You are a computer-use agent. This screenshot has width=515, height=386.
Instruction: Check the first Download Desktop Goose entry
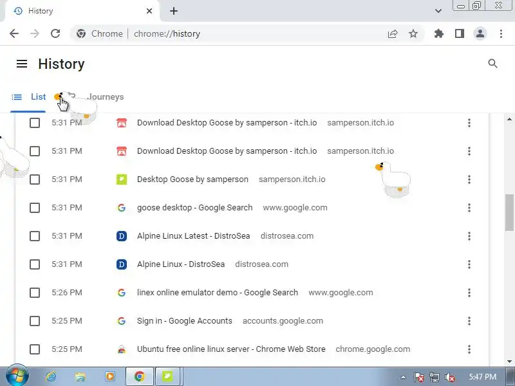click(x=35, y=123)
